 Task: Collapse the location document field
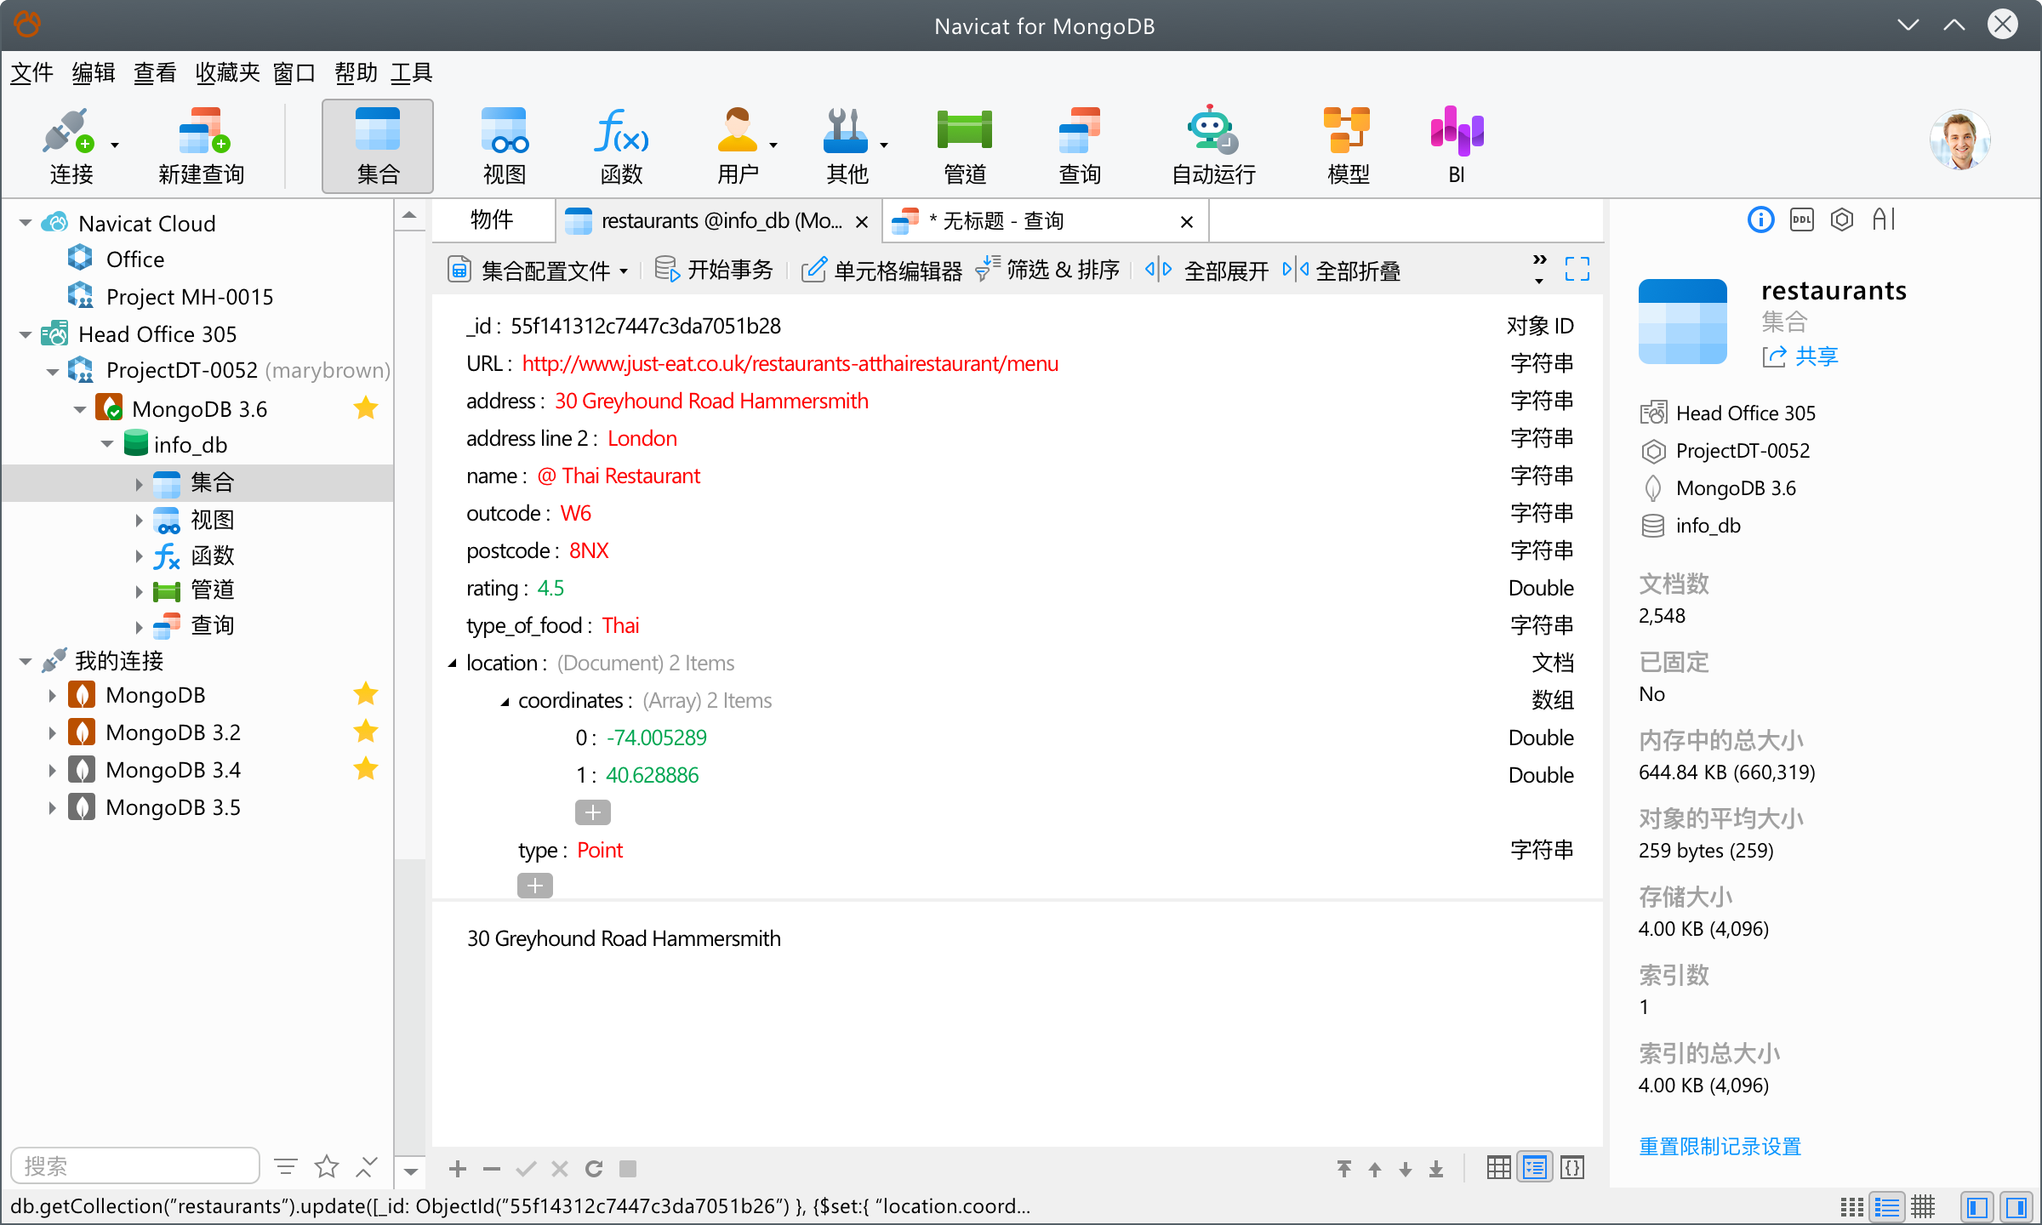click(453, 663)
